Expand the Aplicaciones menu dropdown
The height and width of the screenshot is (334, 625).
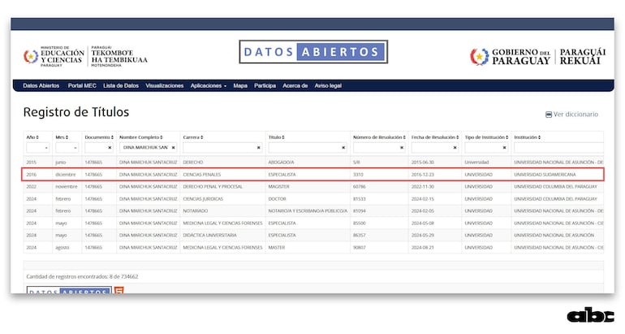click(x=208, y=86)
